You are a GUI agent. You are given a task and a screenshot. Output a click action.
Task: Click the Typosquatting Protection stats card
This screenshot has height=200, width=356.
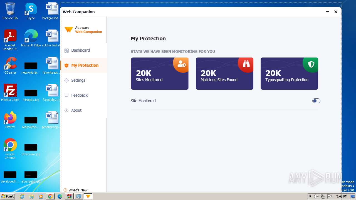click(289, 74)
